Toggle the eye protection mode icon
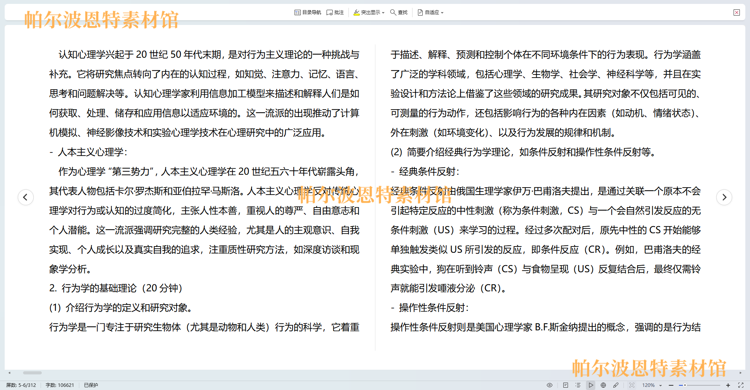The width and height of the screenshot is (750, 390). (550, 385)
